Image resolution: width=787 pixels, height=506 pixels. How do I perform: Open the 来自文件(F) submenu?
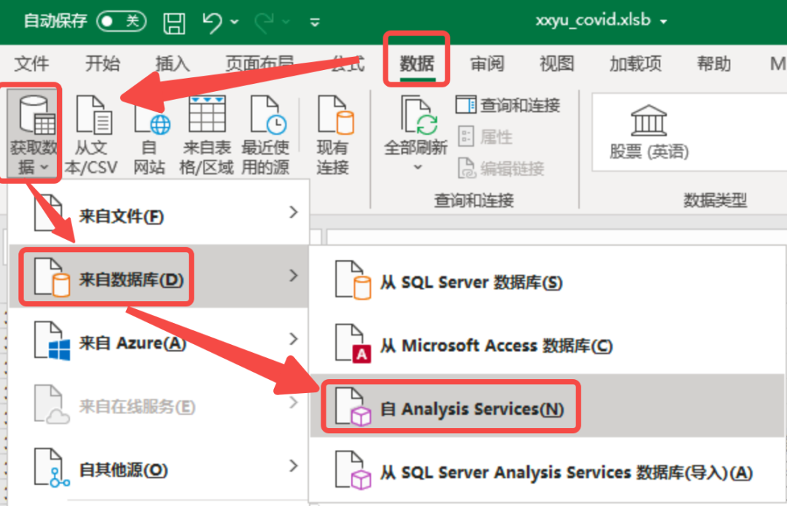click(159, 214)
